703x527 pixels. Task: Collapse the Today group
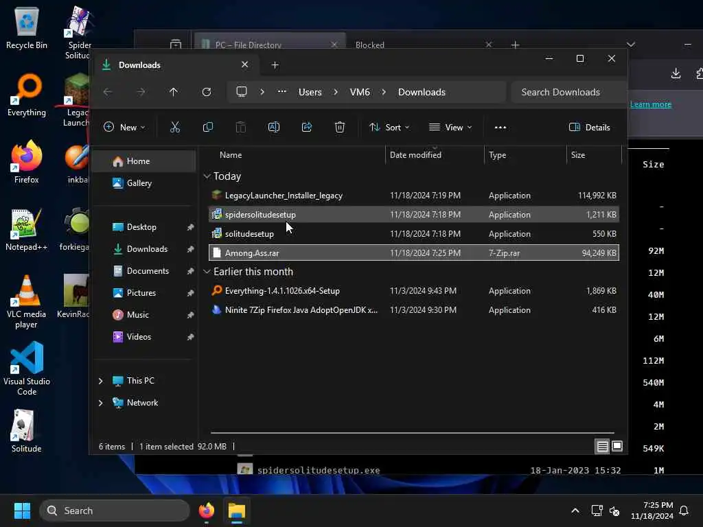[207, 176]
